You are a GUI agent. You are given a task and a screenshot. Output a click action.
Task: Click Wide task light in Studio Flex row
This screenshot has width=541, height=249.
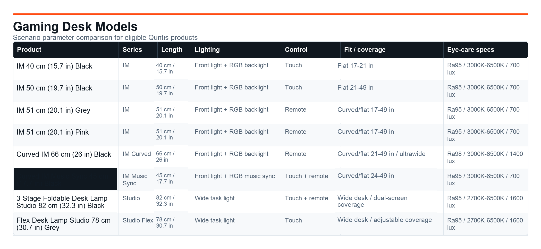[215, 220]
